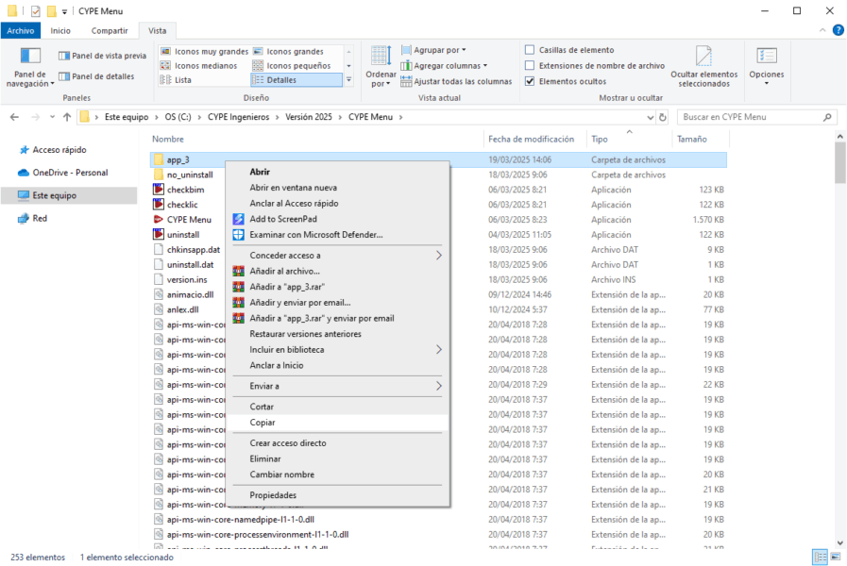
Task: Click the Ocultar elementos seleccionados icon
Action: (x=703, y=57)
